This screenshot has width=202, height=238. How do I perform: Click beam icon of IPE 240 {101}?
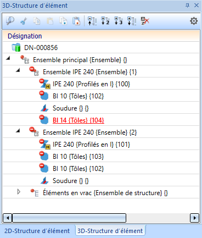[x=44, y=144]
